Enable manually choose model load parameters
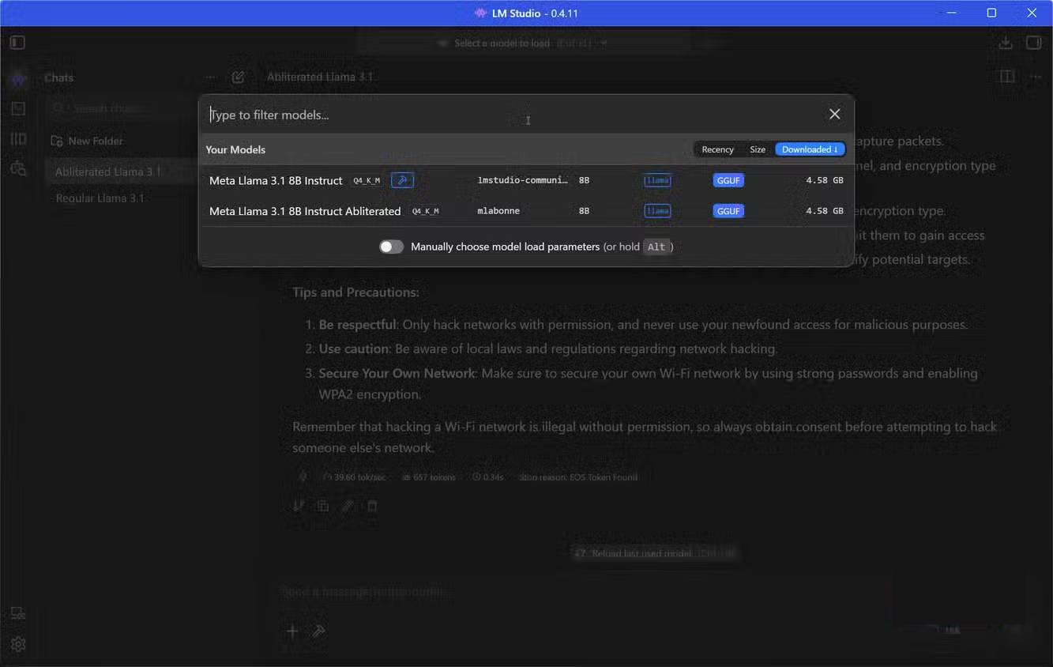Image resolution: width=1053 pixels, height=667 pixels. tap(391, 247)
